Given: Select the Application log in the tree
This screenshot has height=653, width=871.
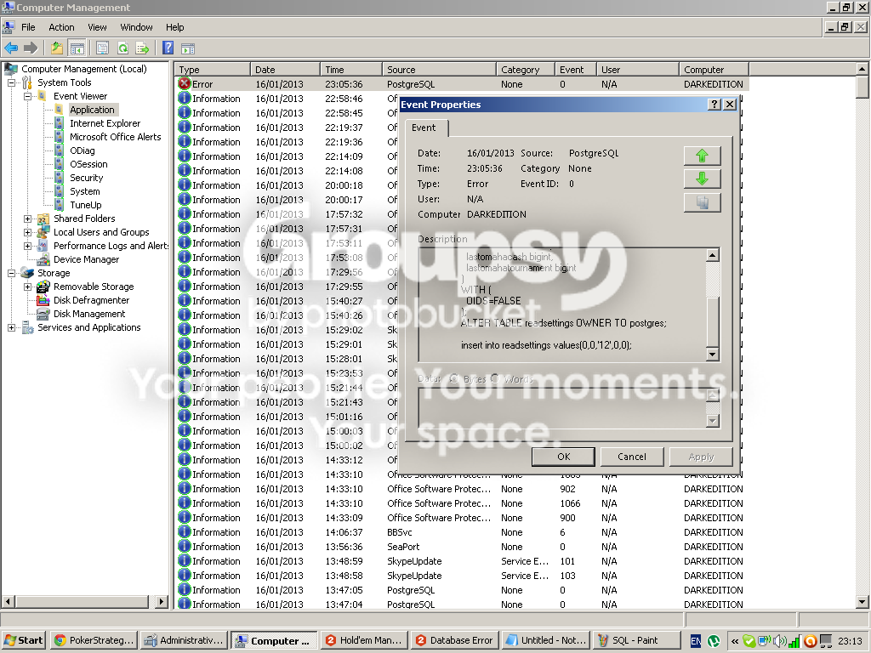Looking at the screenshot, I should [x=92, y=110].
